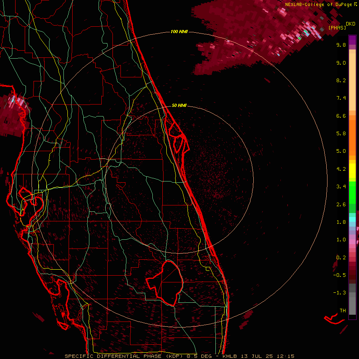
Task: Click the KMLB 13 JUL 25 12:15 timestamp
Action: (x=258, y=356)
